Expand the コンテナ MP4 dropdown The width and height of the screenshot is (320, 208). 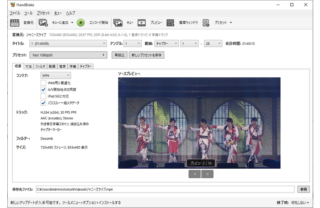[x=55, y=75]
